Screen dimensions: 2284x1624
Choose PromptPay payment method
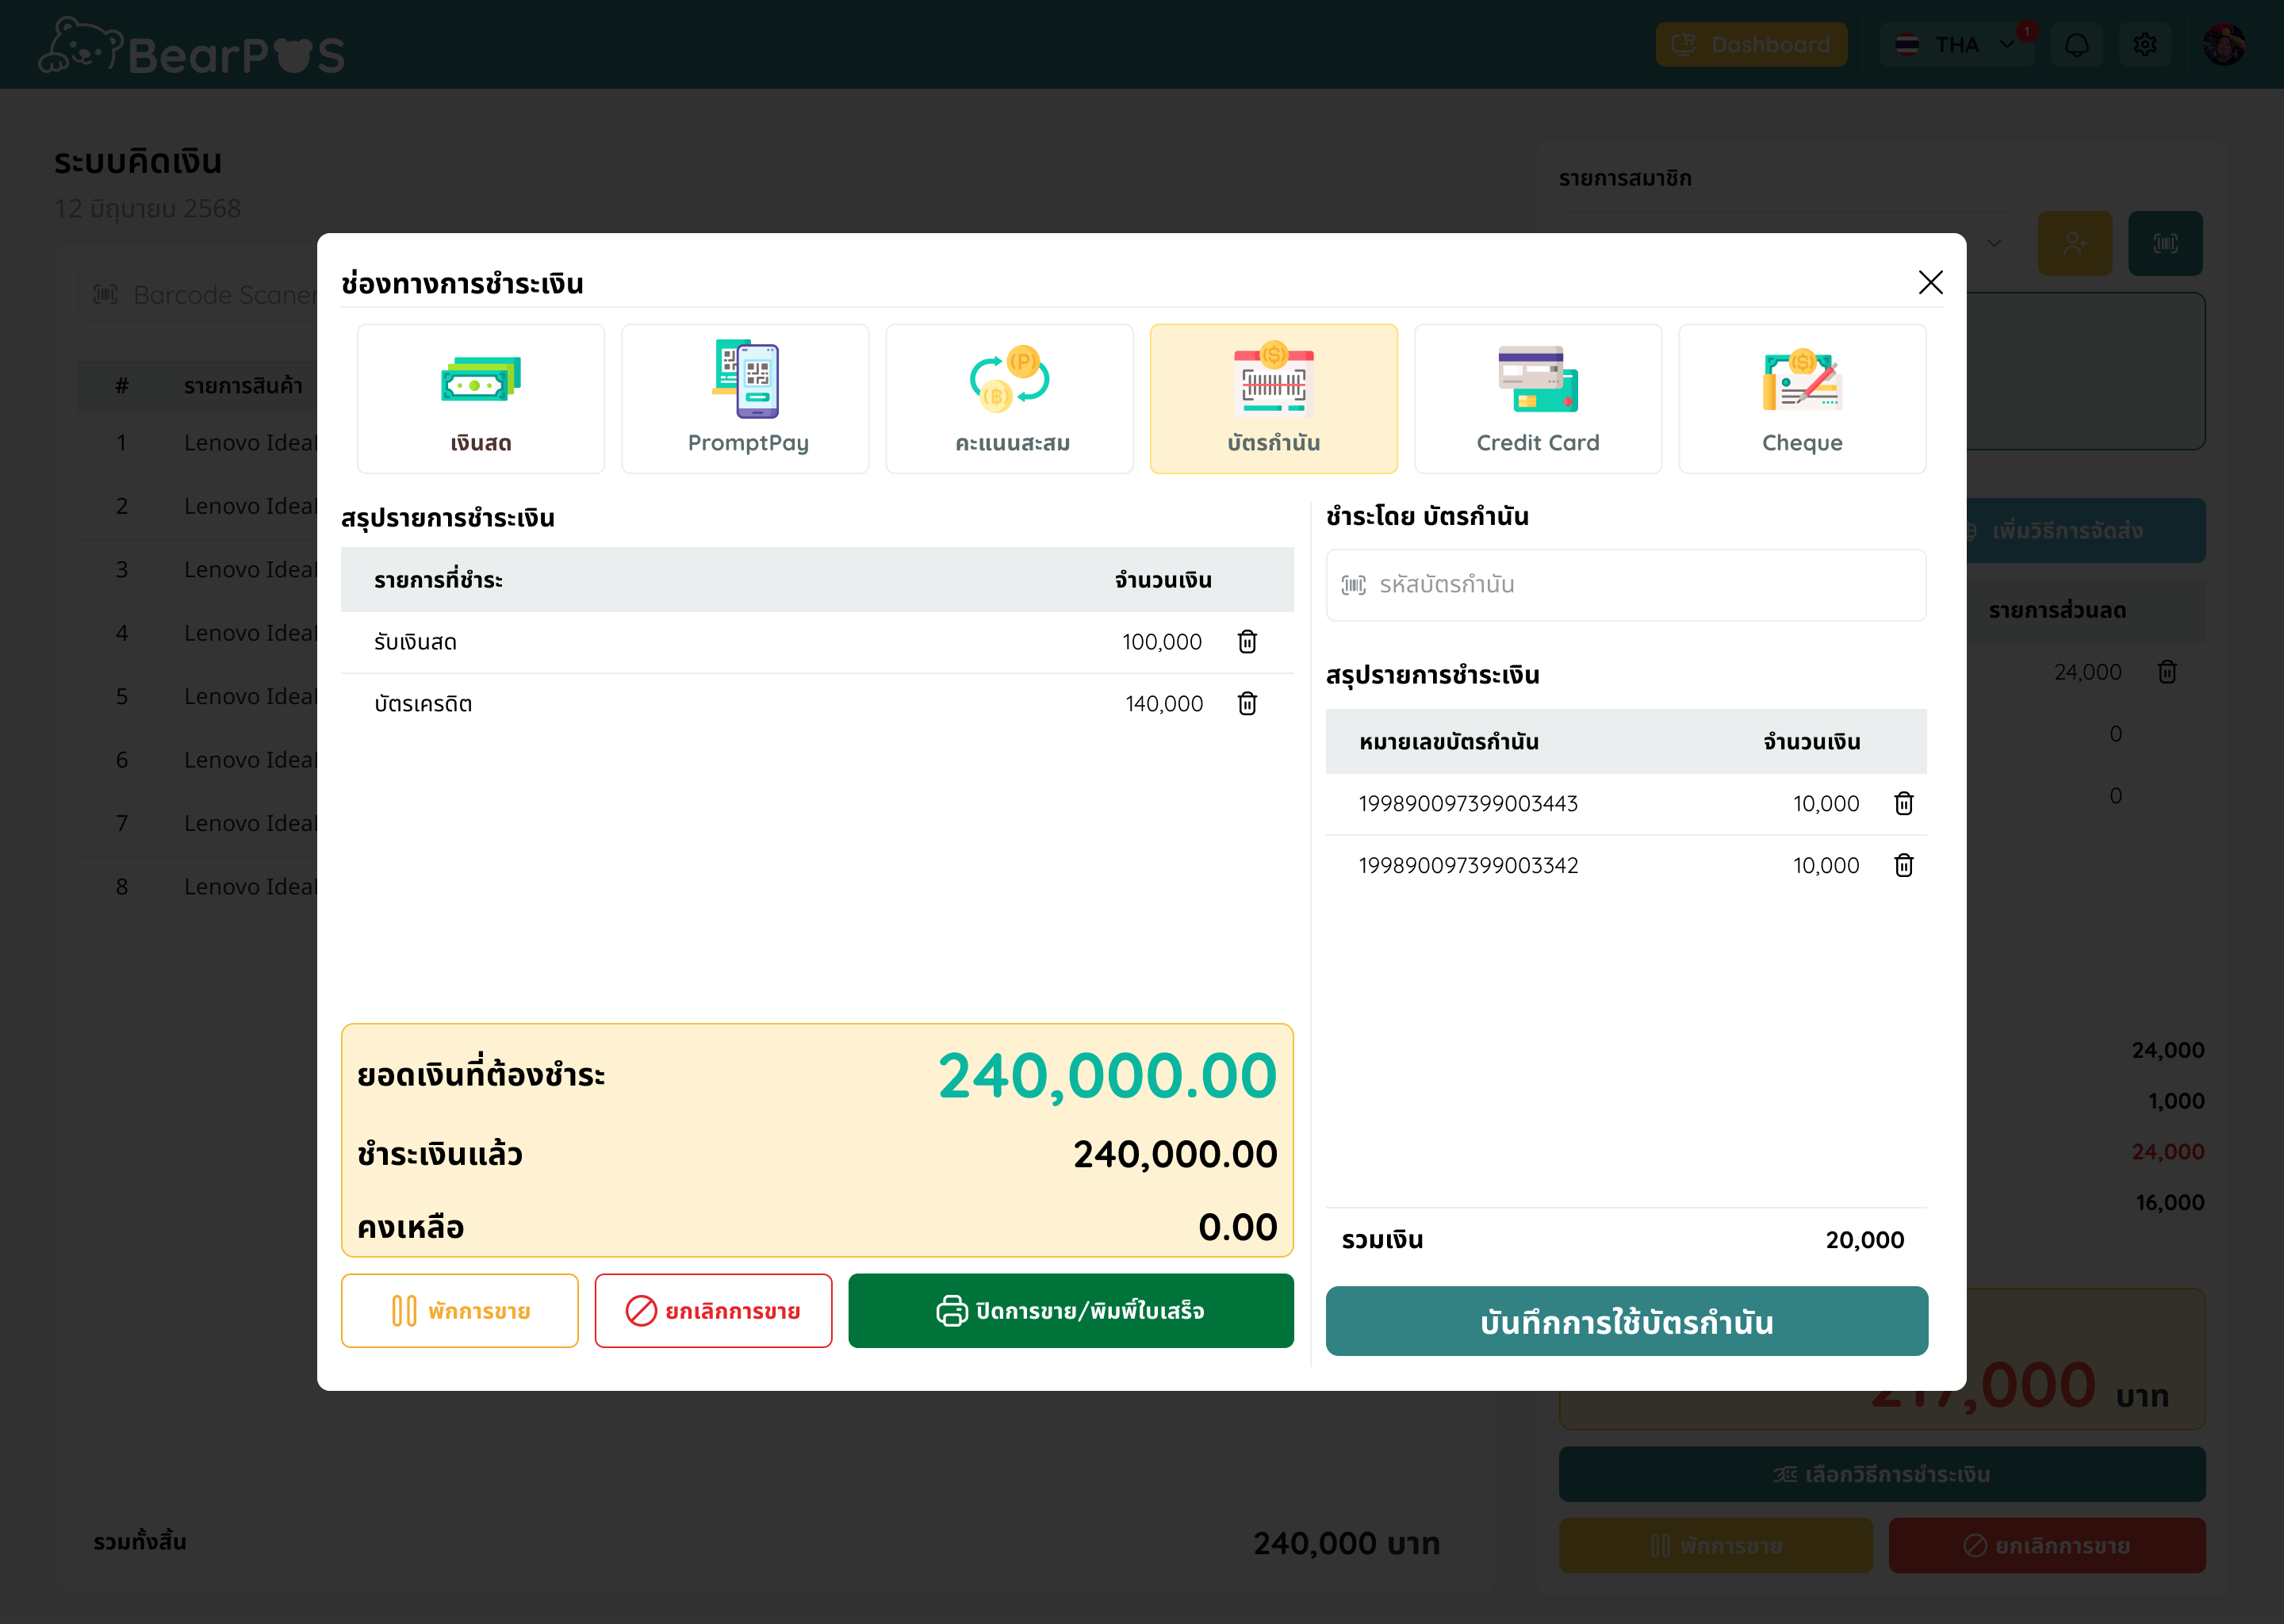(745, 398)
